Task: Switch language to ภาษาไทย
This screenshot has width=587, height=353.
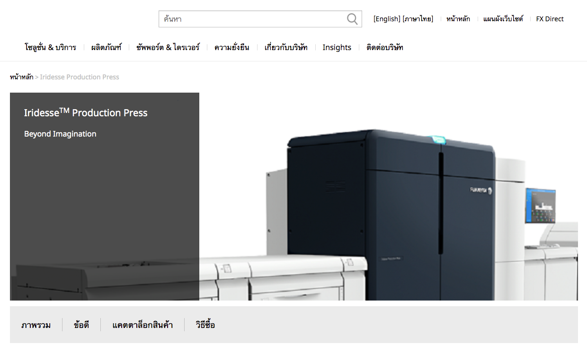Action: point(418,19)
